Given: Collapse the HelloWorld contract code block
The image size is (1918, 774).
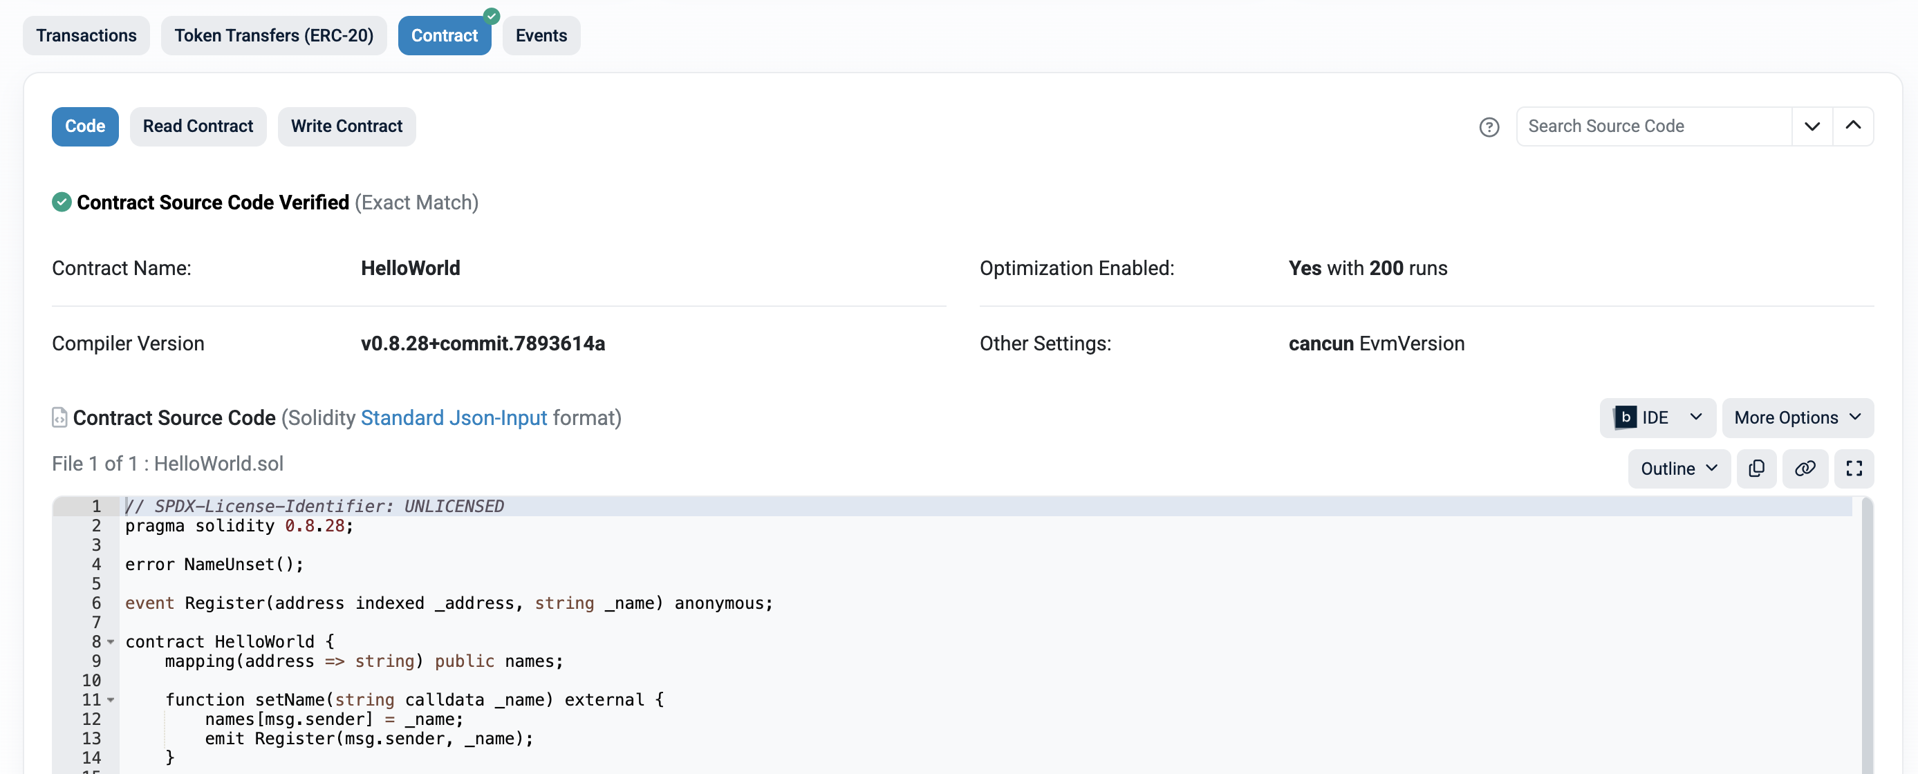Looking at the screenshot, I should coord(111,641).
